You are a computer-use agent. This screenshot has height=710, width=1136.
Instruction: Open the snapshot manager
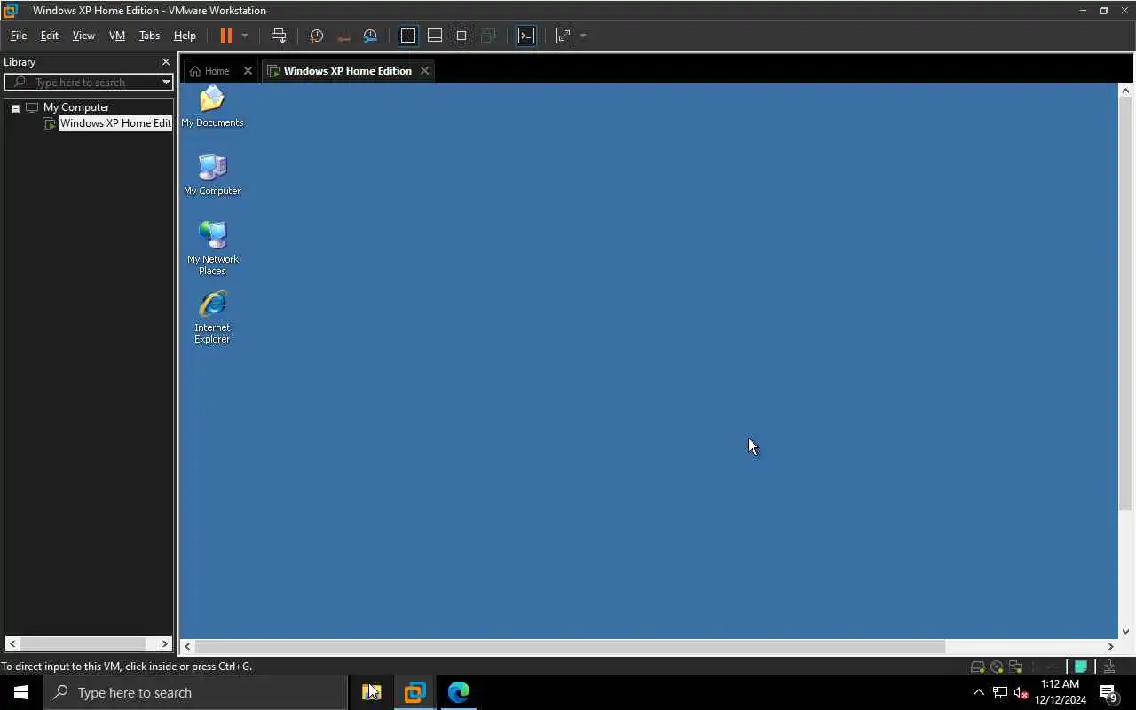[370, 35]
